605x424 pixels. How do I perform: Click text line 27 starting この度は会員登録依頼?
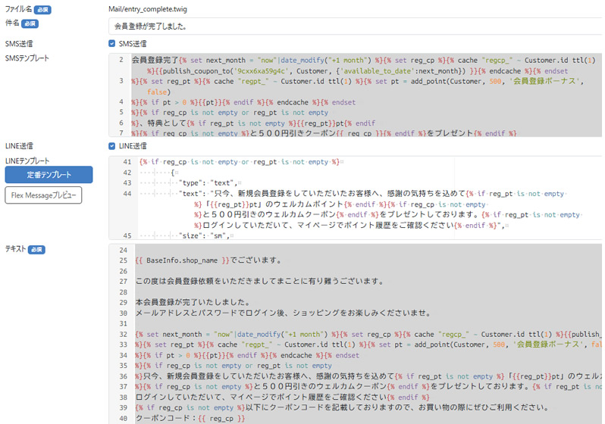(x=260, y=281)
